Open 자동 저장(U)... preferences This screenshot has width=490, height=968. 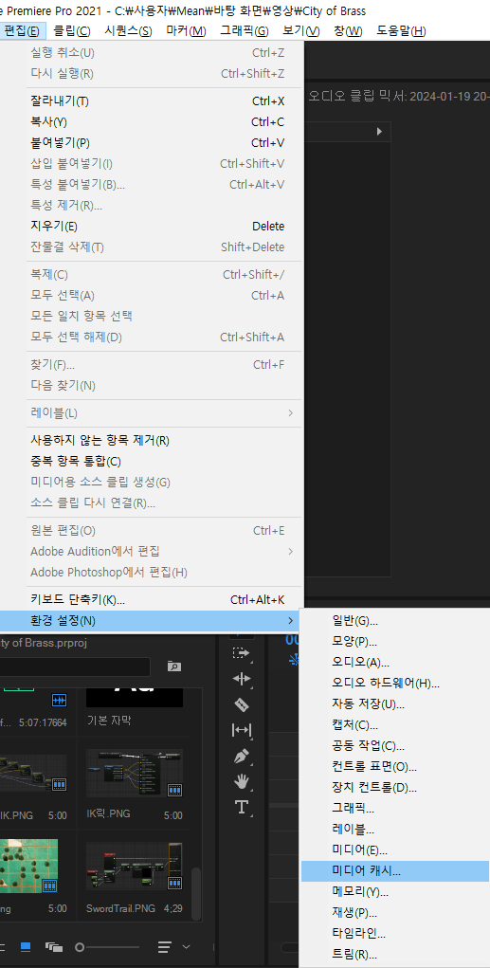coord(395,703)
